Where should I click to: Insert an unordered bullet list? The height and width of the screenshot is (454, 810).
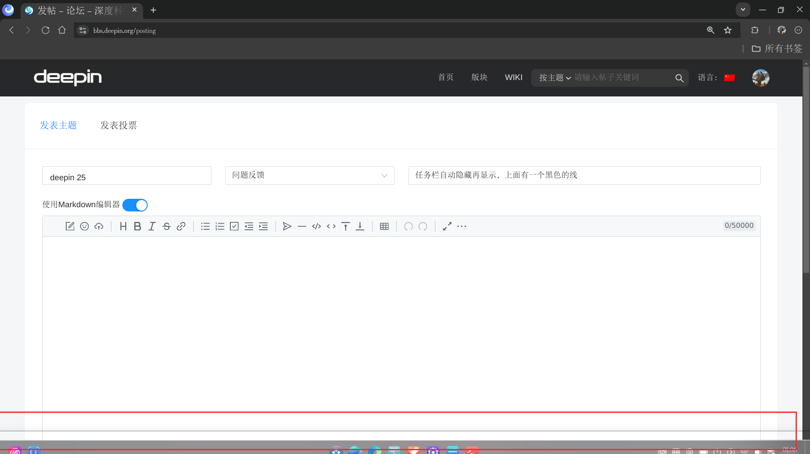[205, 226]
